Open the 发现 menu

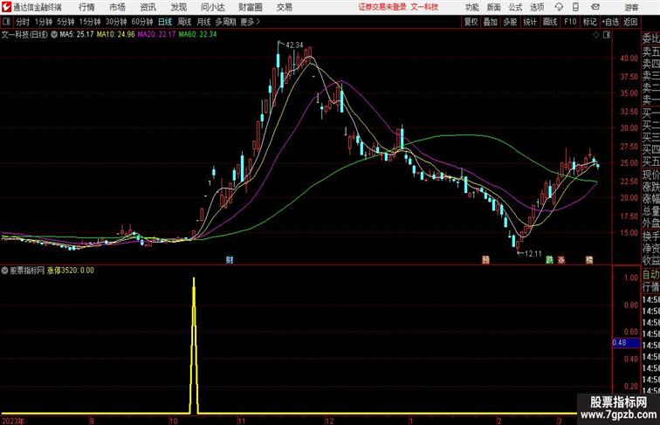(178, 7)
